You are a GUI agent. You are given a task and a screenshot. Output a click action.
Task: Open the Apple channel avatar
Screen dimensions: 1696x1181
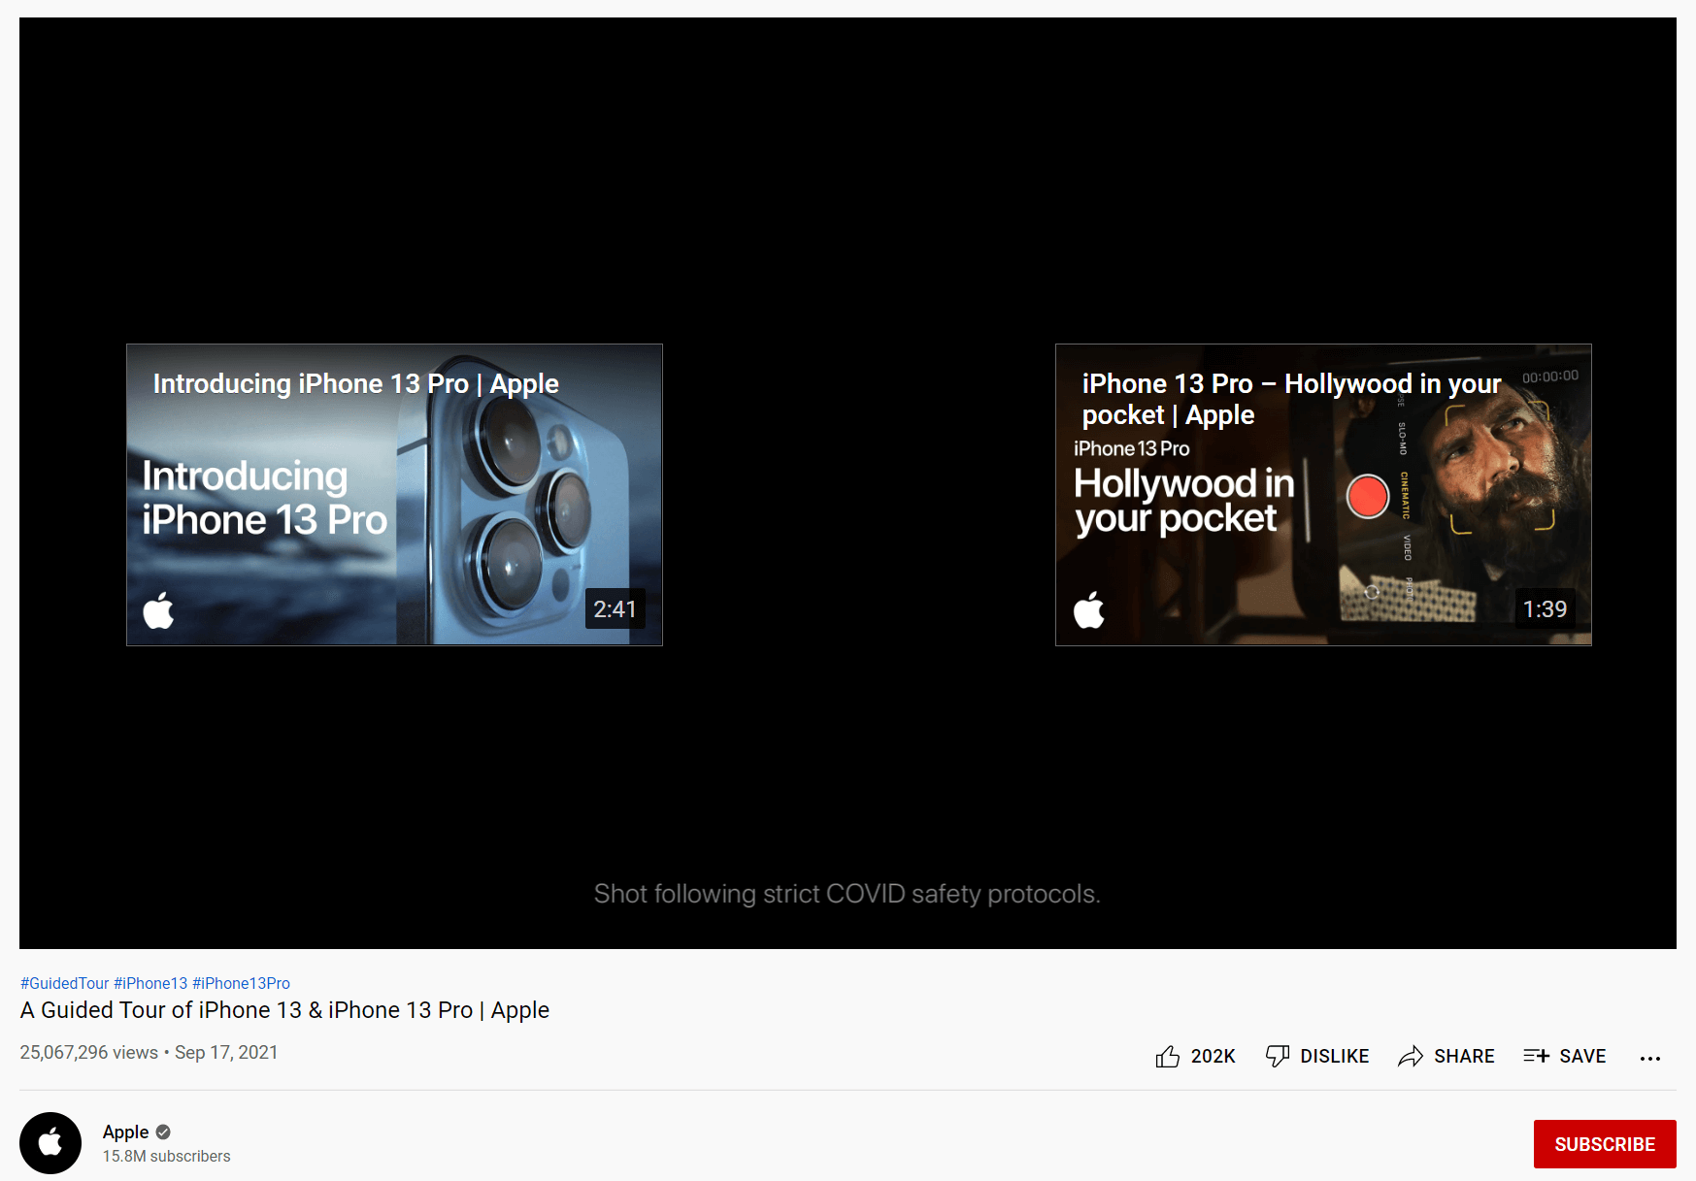pyautogui.click(x=50, y=1142)
